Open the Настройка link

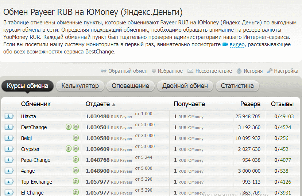(x=286, y=71)
